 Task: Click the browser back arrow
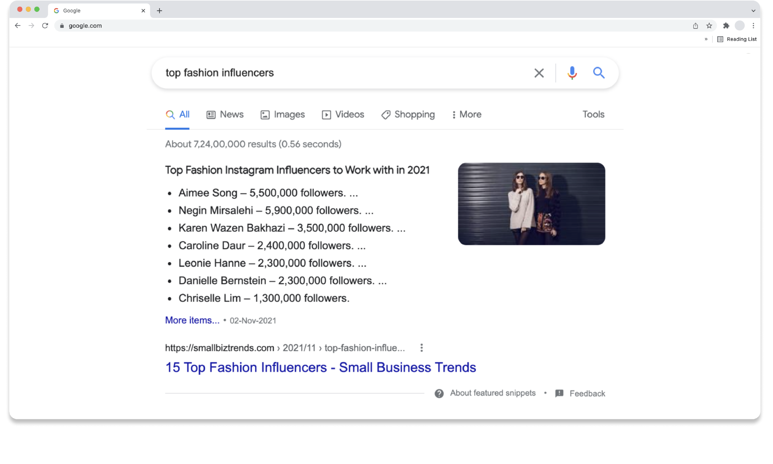[x=18, y=26]
